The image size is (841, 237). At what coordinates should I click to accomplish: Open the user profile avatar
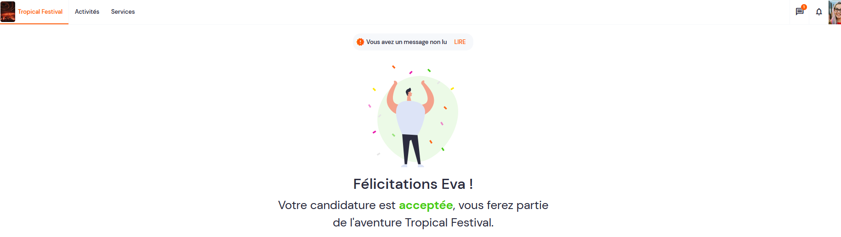835,12
